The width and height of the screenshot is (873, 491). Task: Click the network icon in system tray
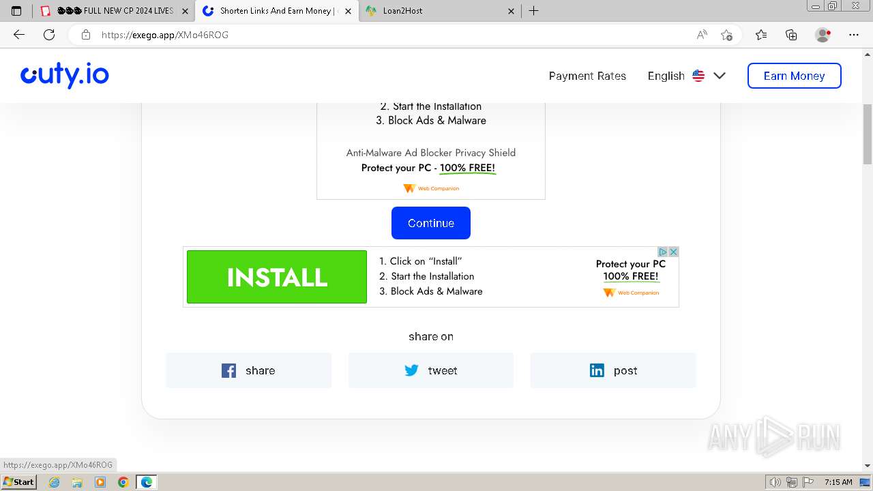pos(792,482)
